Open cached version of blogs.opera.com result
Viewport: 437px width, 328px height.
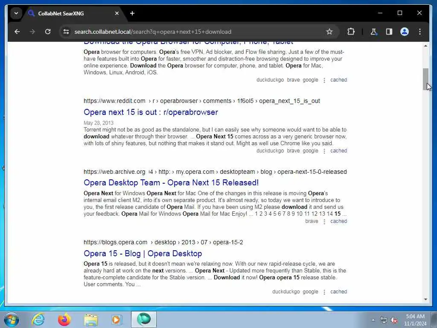(x=338, y=292)
